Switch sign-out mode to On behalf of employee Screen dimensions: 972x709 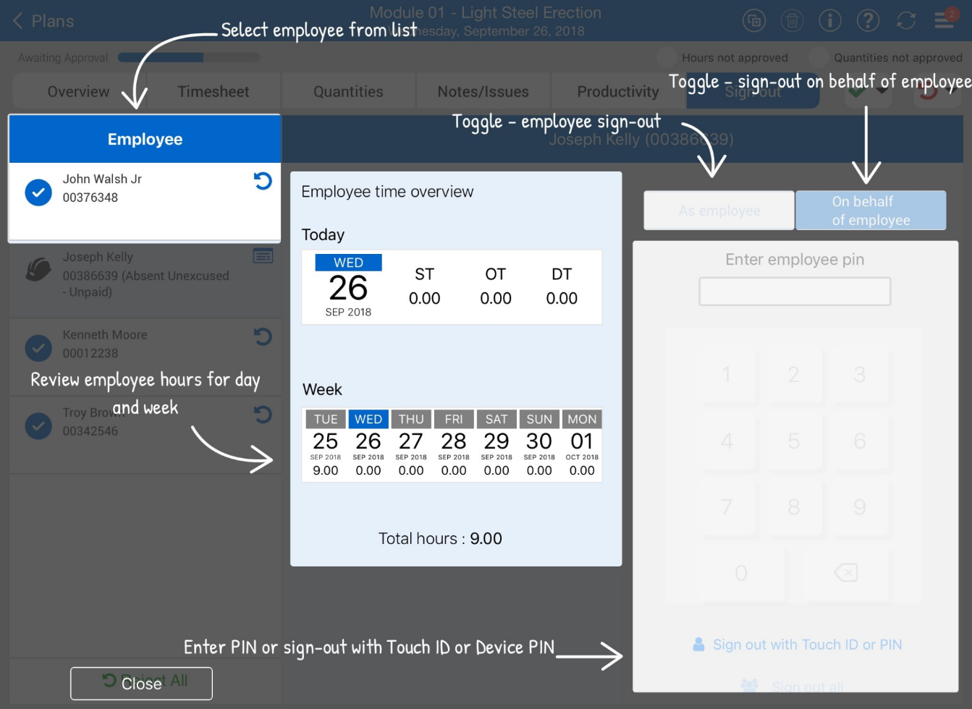[x=871, y=211]
